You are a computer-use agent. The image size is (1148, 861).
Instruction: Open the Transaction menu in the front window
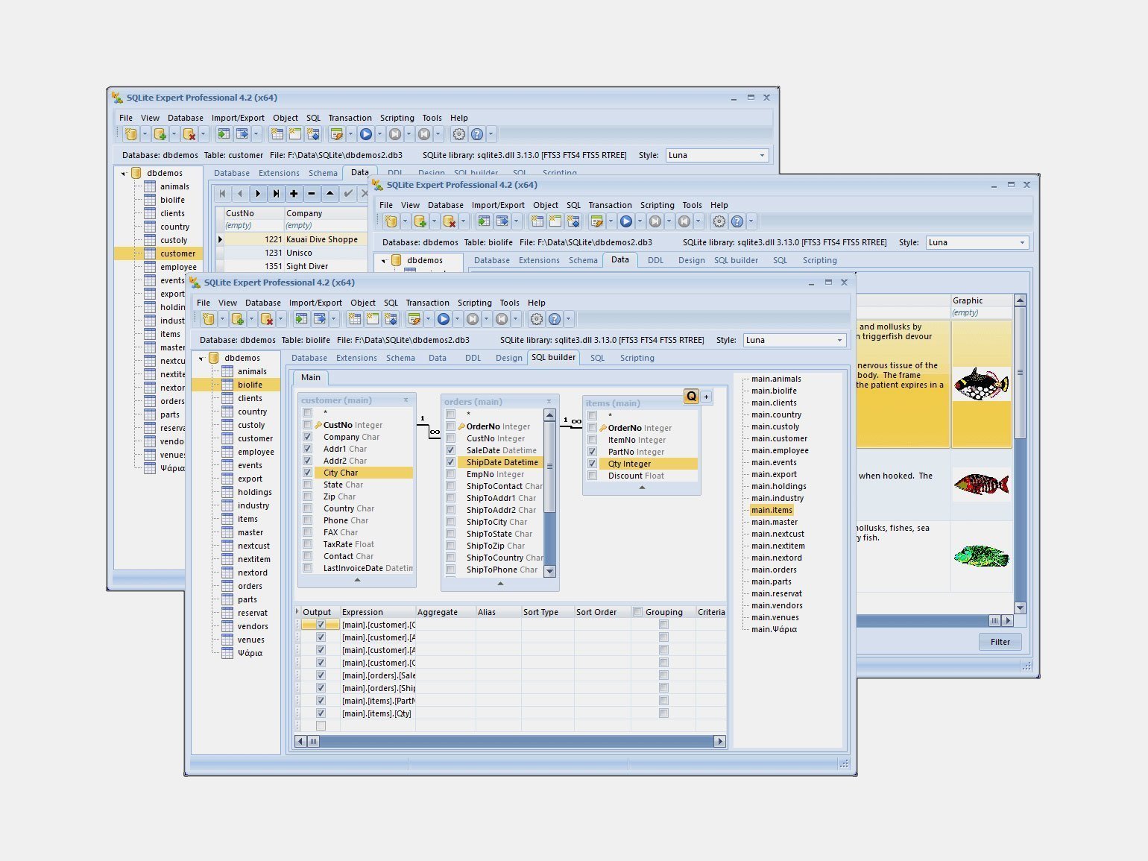coord(427,303)
